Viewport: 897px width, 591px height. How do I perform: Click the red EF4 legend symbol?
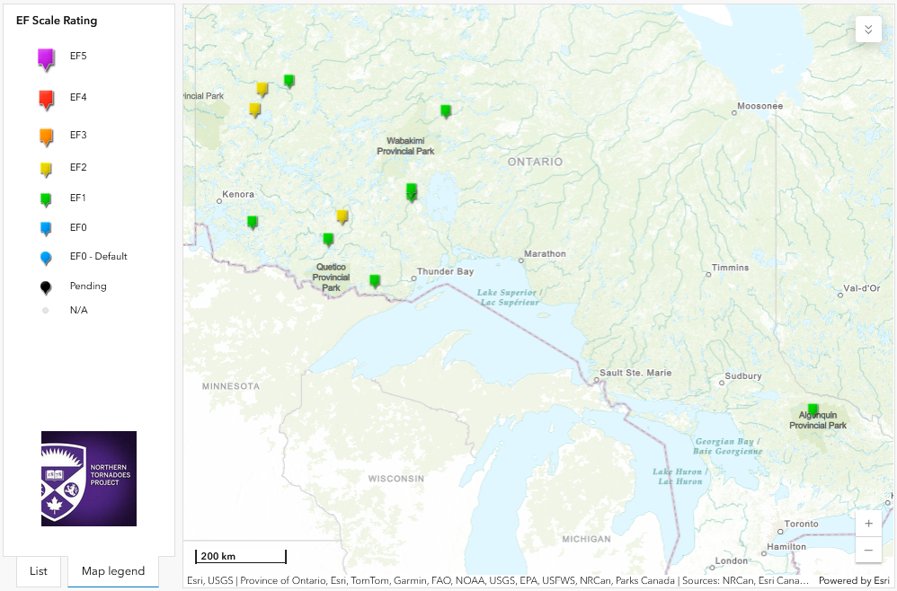tap(47, 99)
